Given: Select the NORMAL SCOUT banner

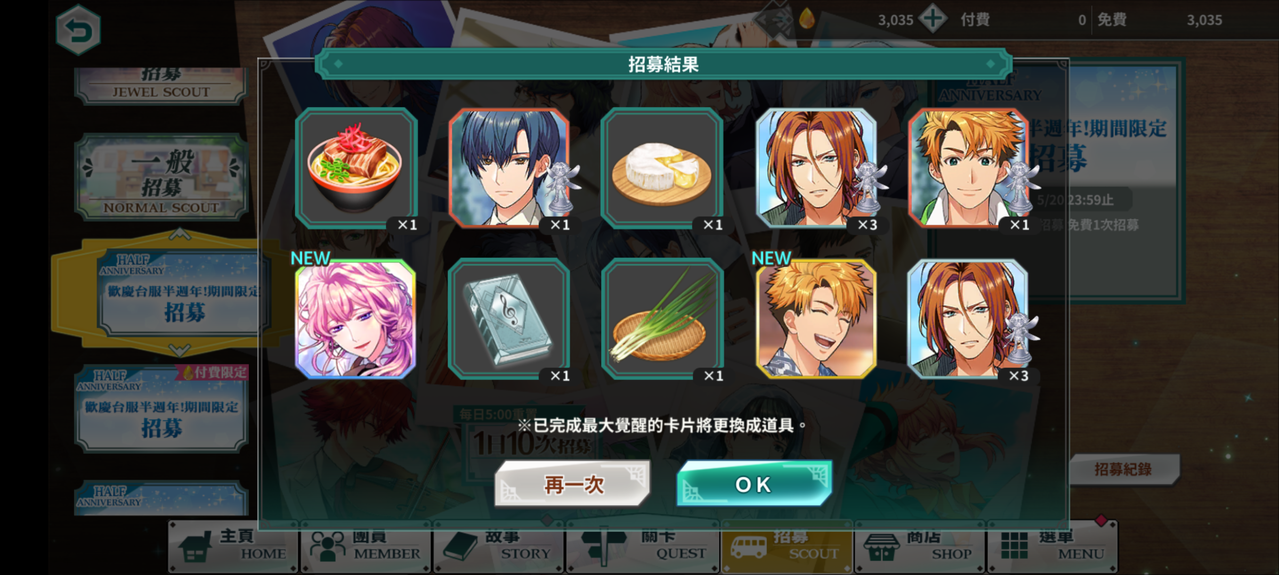Looking at the screenshot, I should (x=161, y=178).
